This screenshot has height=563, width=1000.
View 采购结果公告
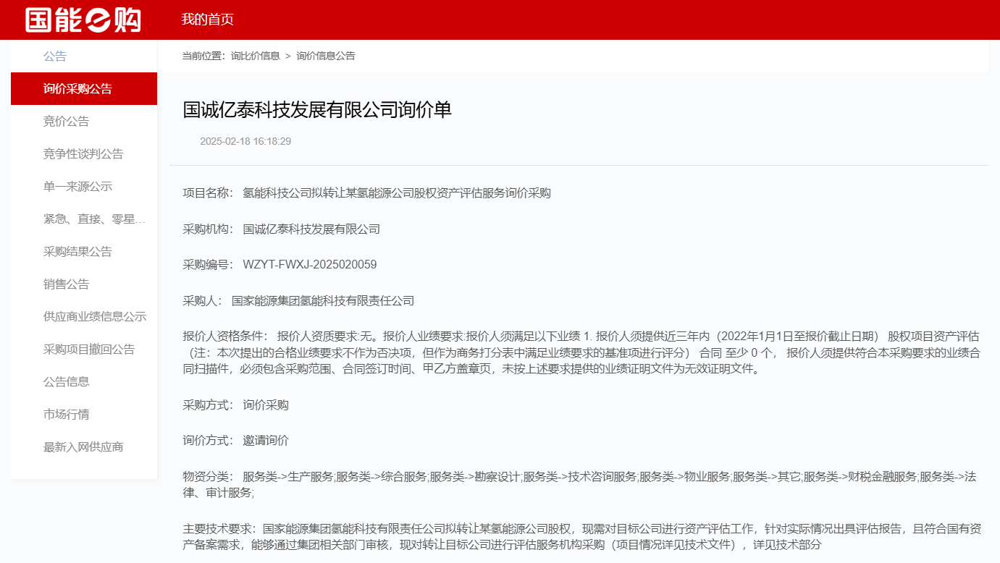coord(77,252)
